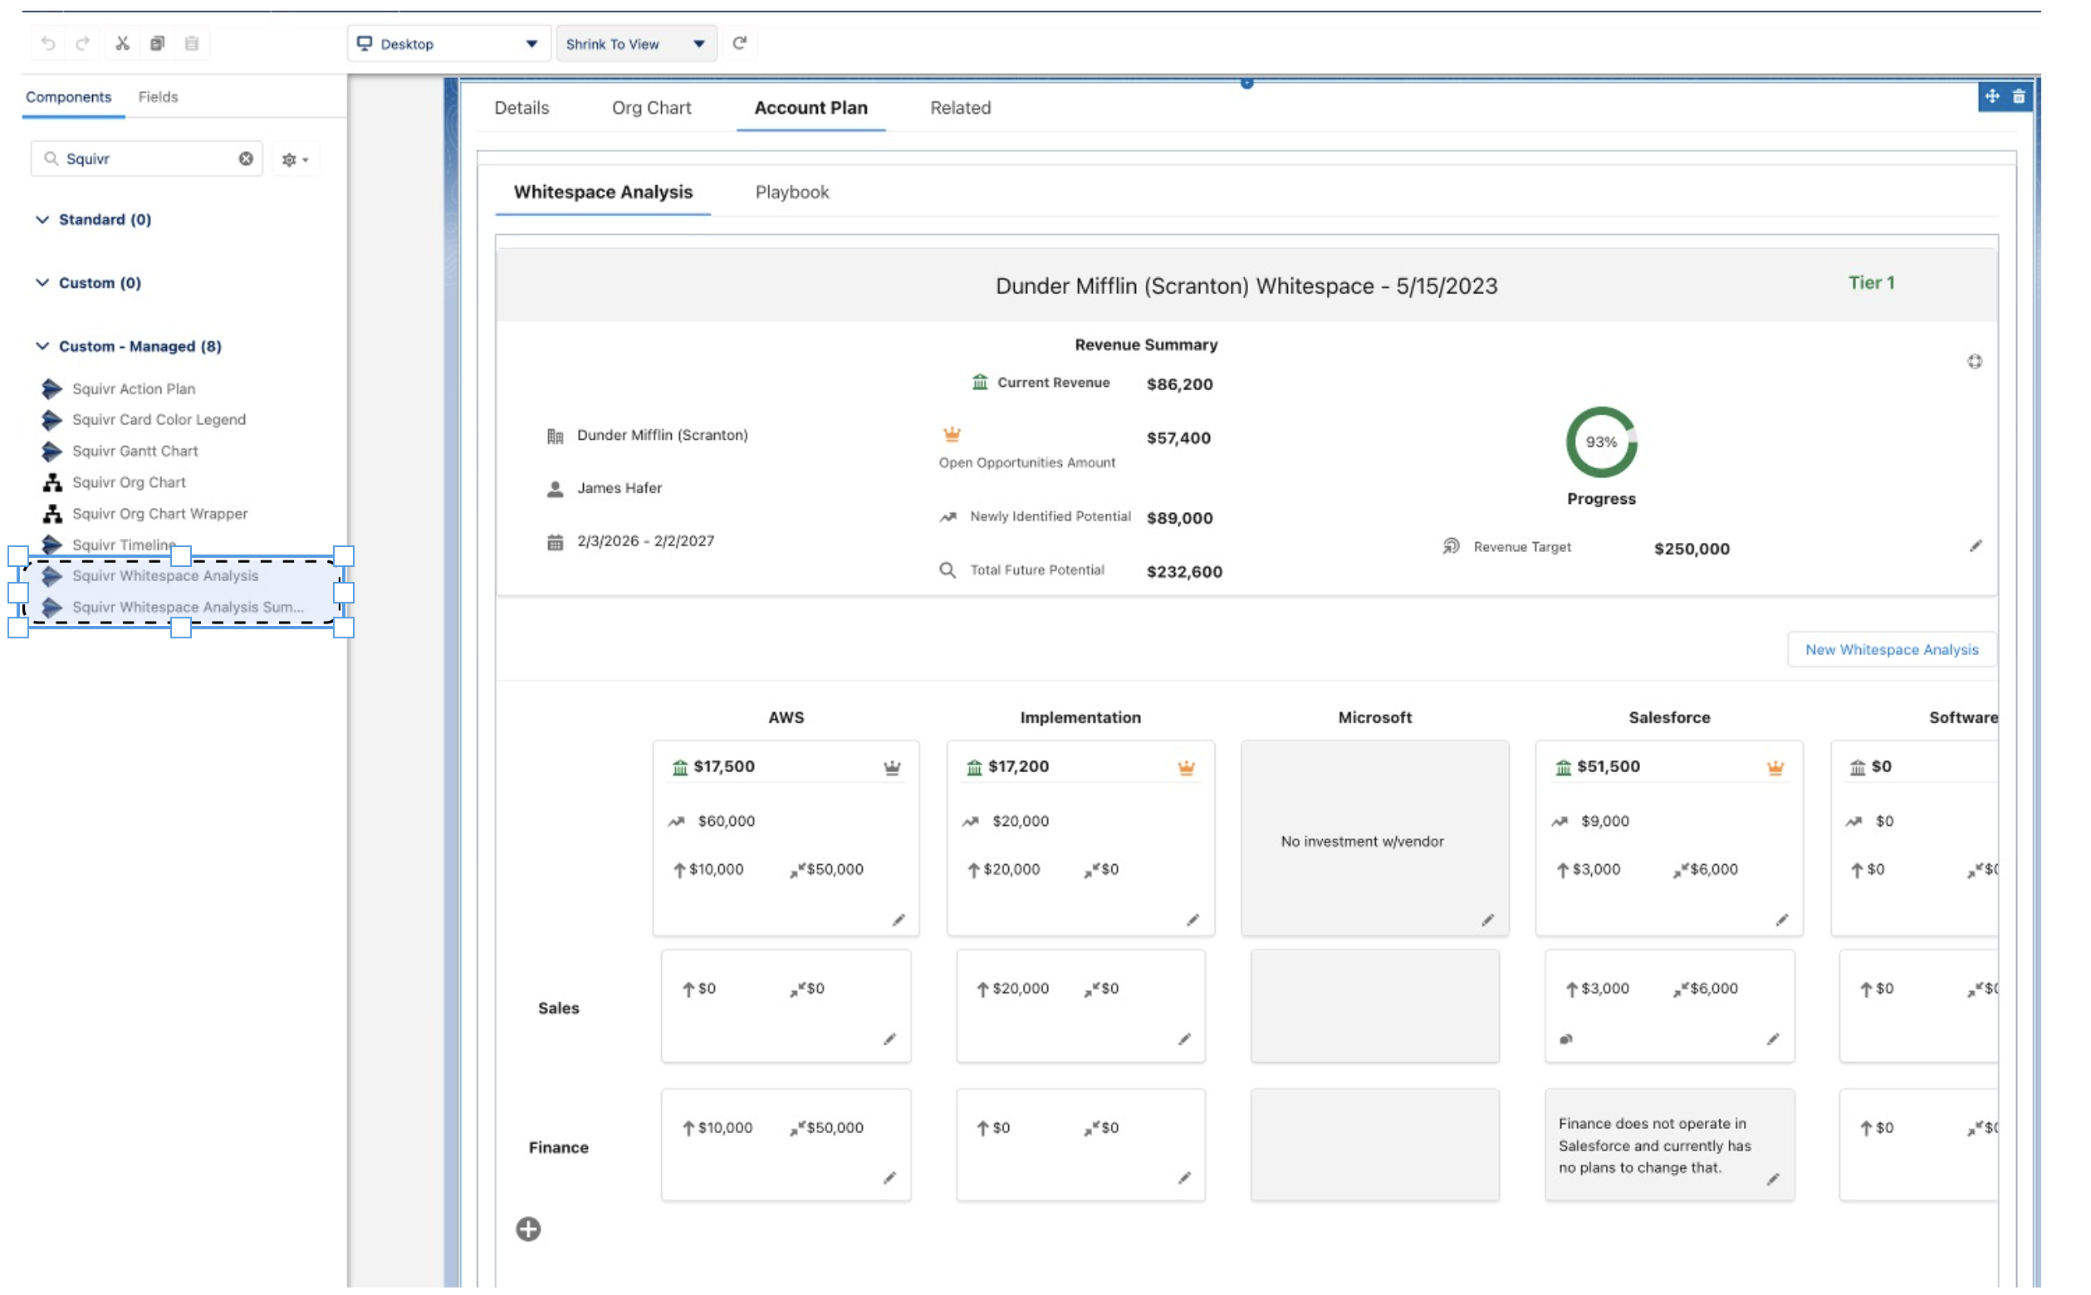Image resolution: width=2091 pixels, height=1295 pixels.
Task: Click the Finance Salesforce note text
Action: click(1654, 1146)
